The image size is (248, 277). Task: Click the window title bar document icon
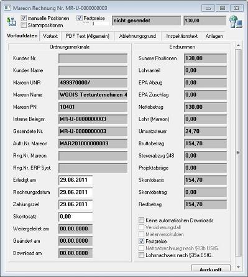7,8
